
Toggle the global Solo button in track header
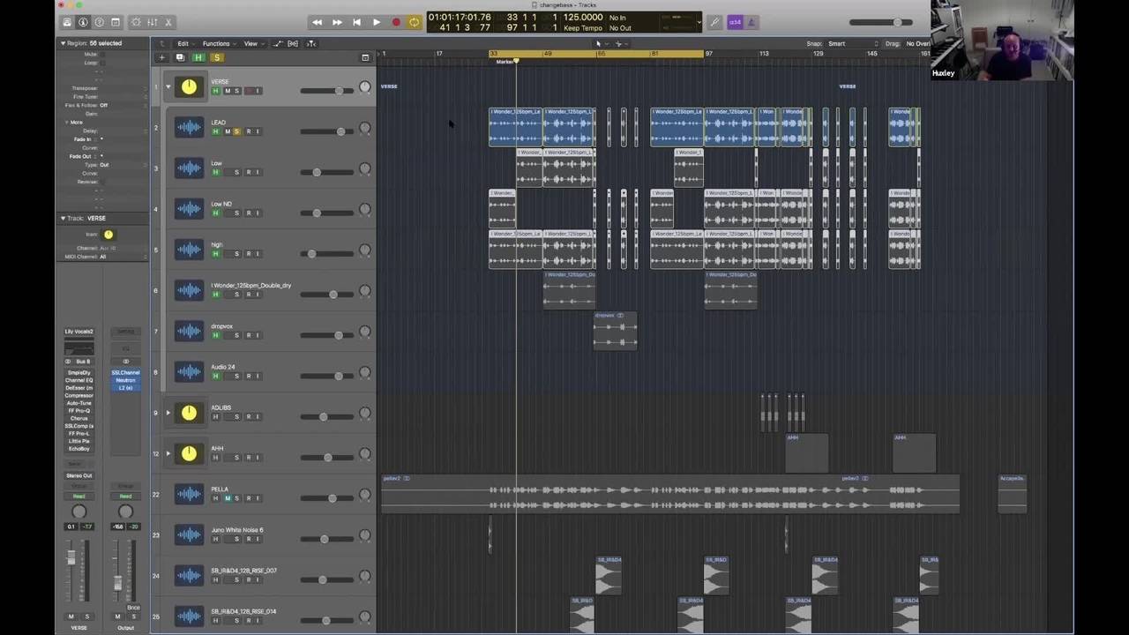(x=216, y=58)
